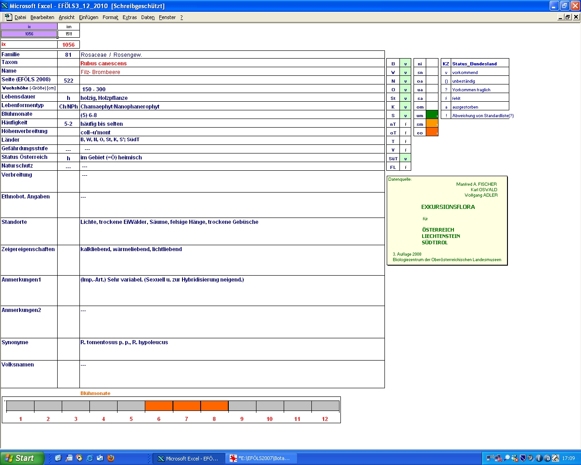Click the quick launch icon before Firefox
Image resolution: width=581 pixels, height=465 pixels.
click(x=100, y=458)
